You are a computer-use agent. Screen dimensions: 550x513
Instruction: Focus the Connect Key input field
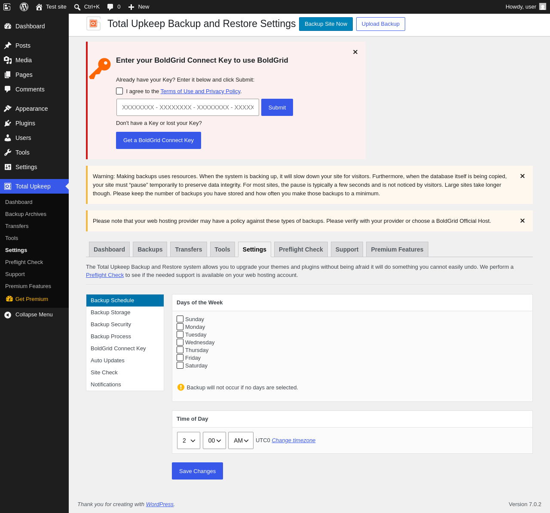[x=188, y=107]
